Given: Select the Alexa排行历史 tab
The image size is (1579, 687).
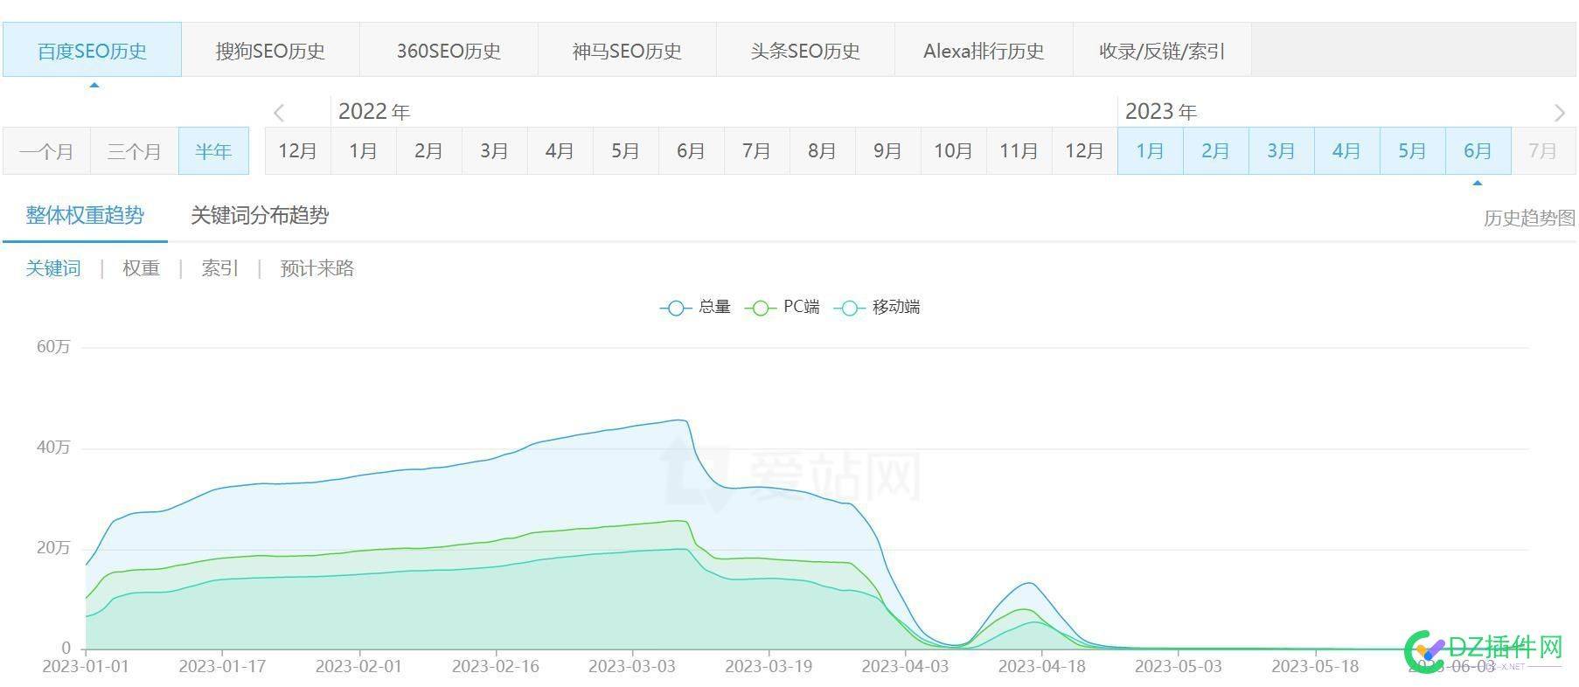Looking at the screenshot, I should 984,51.
